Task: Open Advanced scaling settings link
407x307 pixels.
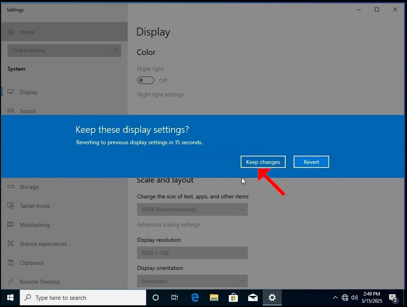Action: click(x=168, y=224)
